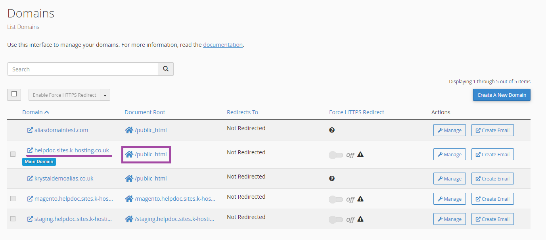This screenshot has width=546, height=240.
Task: Click question mark icon in aliasdomaintest.com row
Action: point(332,130)
